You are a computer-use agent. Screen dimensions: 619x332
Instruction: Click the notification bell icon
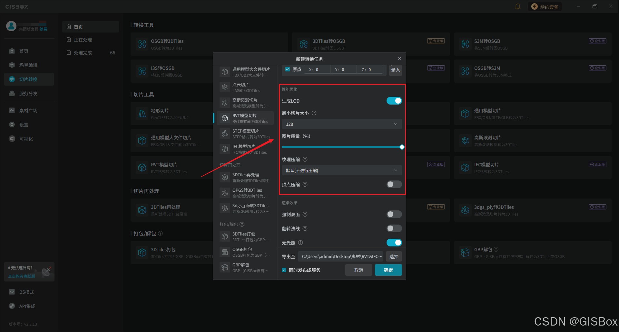[x=518, y=6]
